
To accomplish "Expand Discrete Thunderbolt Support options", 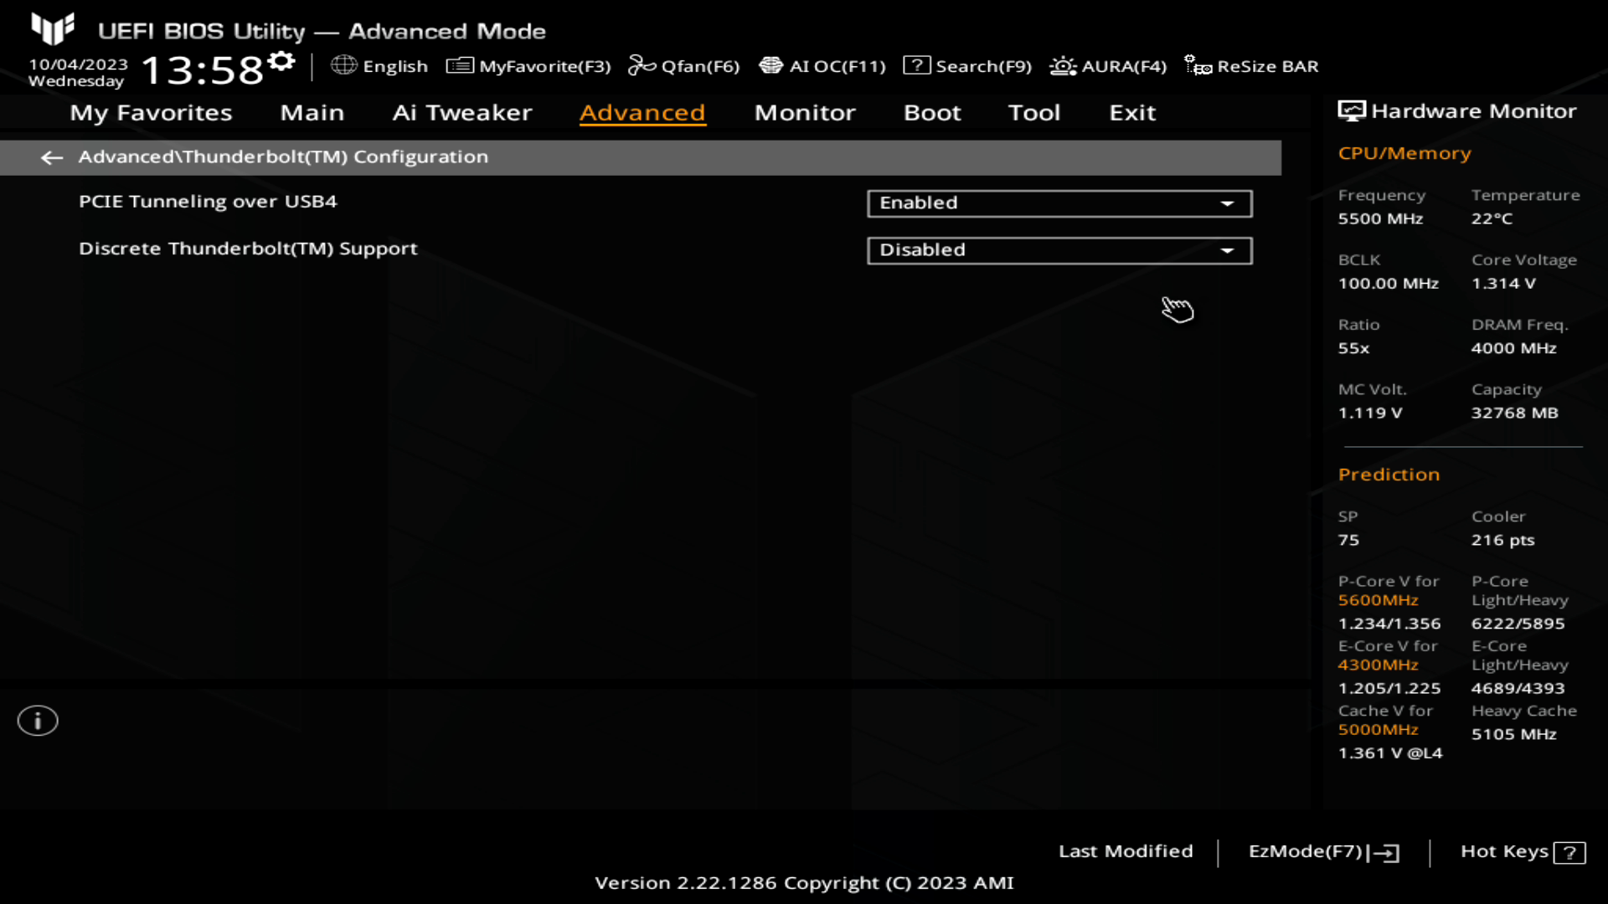I will point(1229,249).
